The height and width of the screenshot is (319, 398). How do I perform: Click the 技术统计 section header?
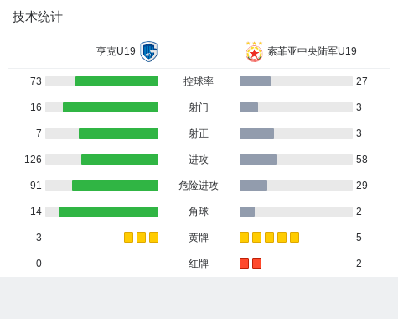(x=38, y=17)
